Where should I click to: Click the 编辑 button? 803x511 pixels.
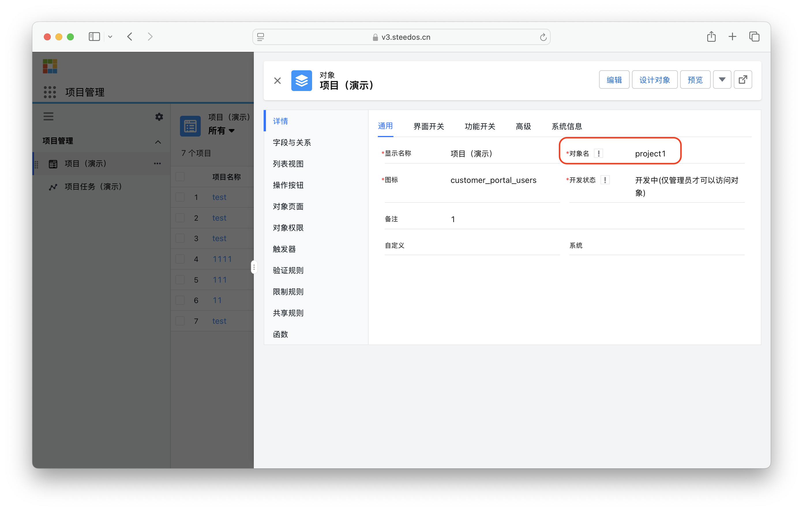coord(614,80)
